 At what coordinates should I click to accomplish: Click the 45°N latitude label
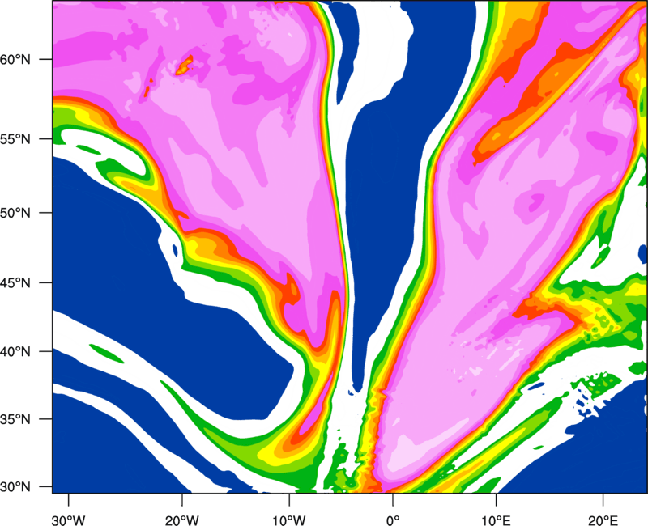[16, 282]
